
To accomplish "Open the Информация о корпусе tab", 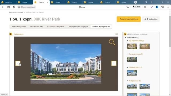I will (x=78, y=27).
